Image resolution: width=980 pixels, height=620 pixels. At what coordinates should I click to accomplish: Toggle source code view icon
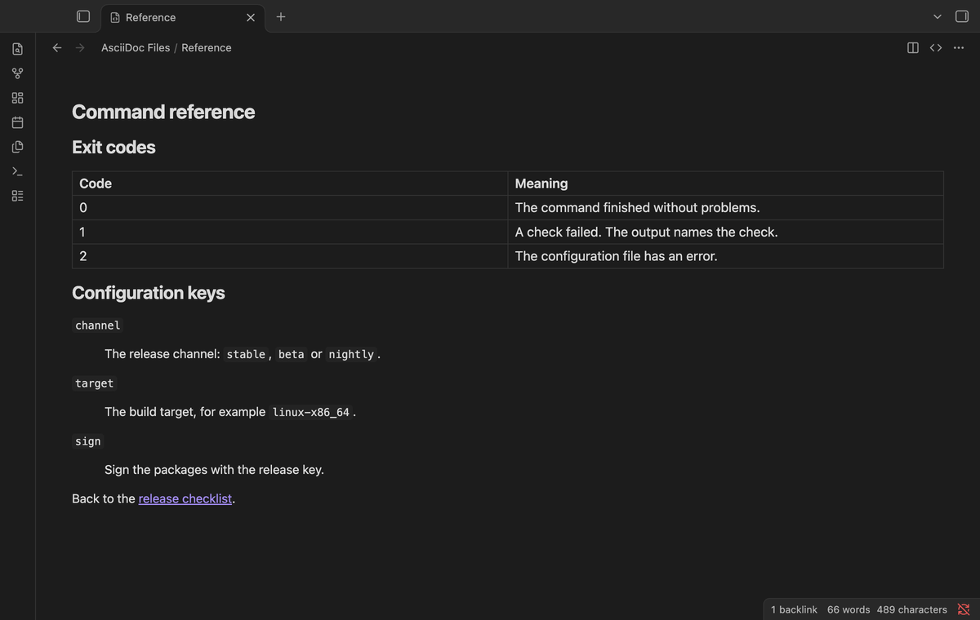pos(936,47)
